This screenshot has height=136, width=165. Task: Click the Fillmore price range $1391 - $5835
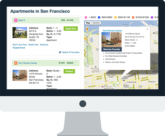coord(66,63)
